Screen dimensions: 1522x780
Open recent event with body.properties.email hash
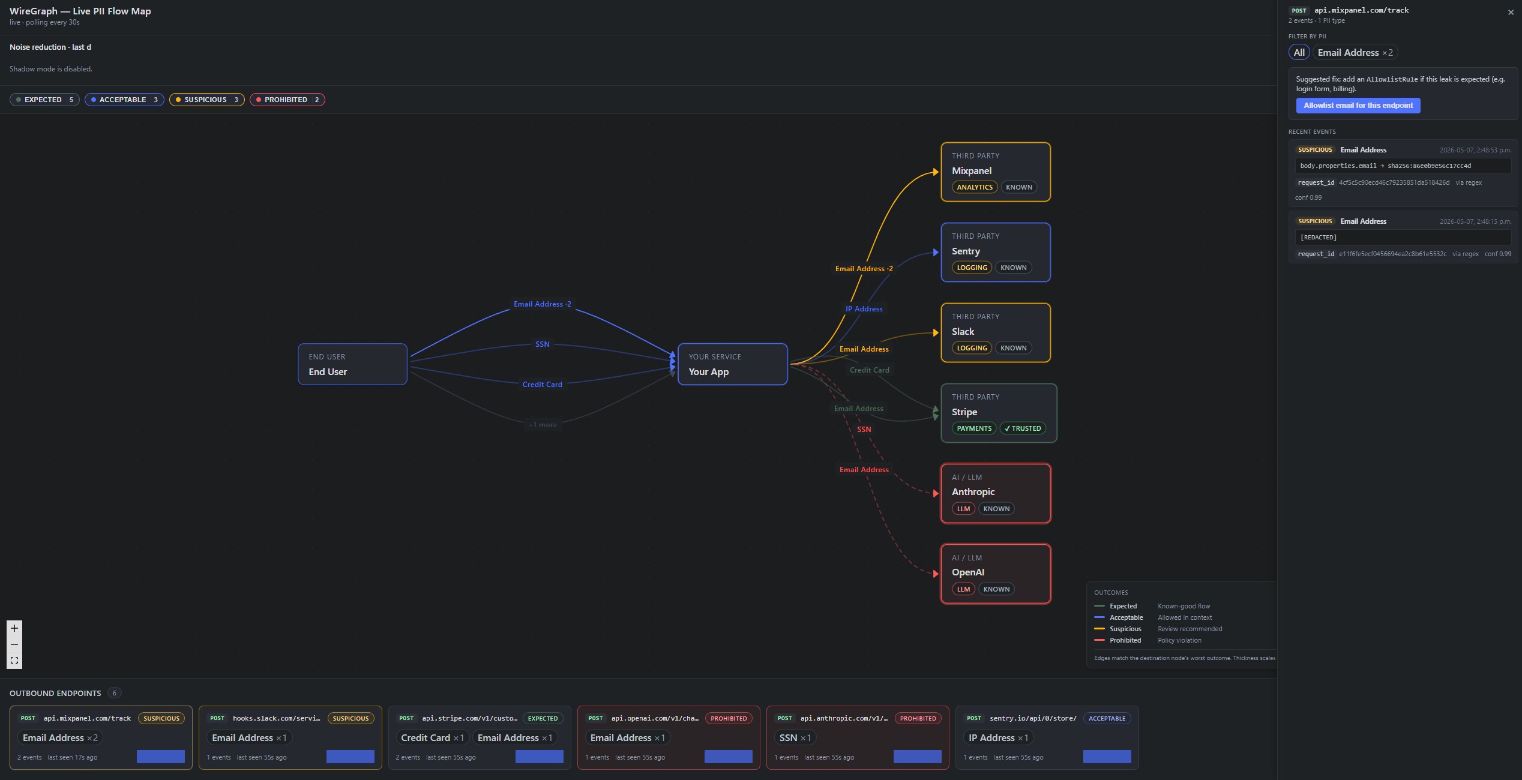coord(1403,173)
